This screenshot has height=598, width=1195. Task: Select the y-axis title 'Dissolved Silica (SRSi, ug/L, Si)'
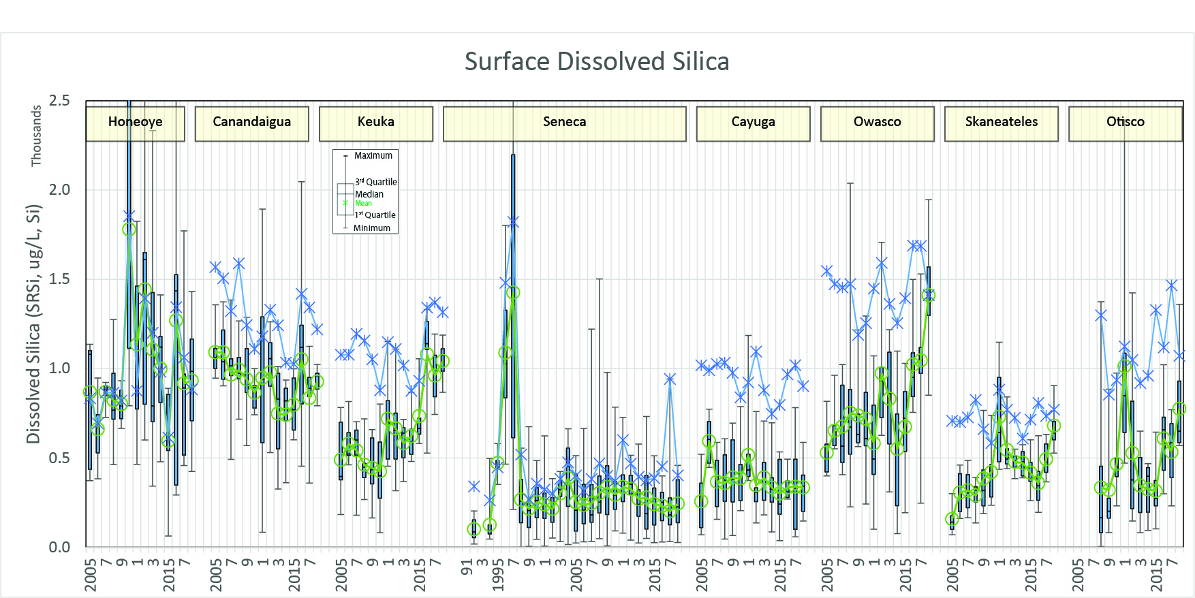[34, 324]
